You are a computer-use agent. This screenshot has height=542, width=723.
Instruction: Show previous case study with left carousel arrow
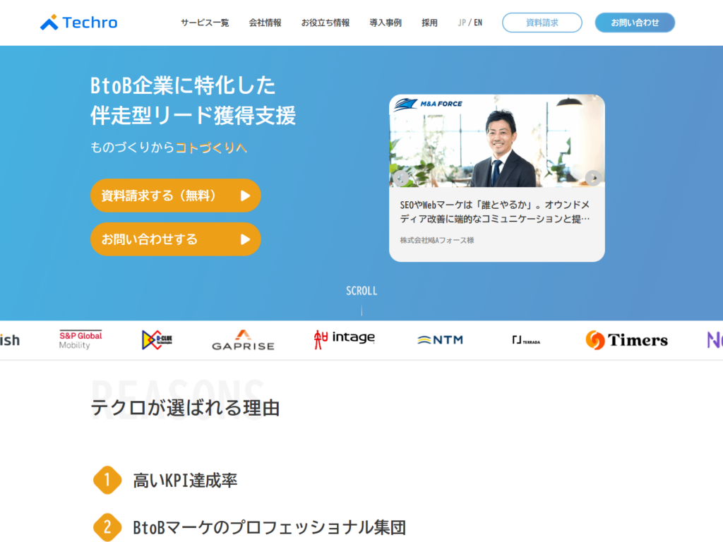(x=401, y=178)
